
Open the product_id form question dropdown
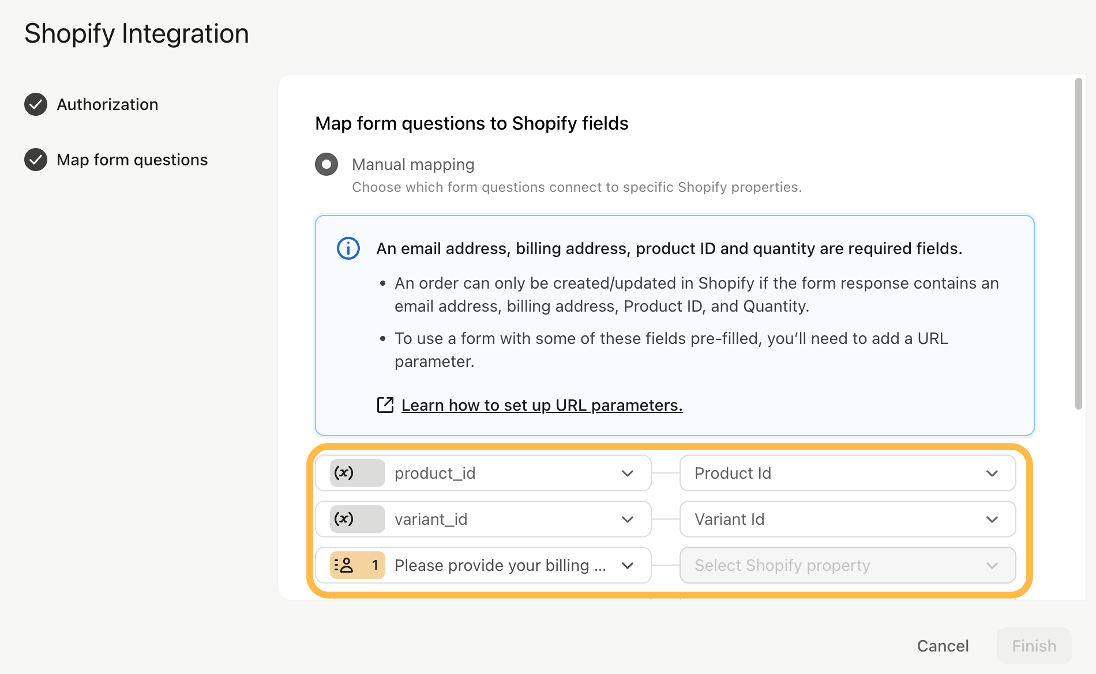tap(483, 473)
